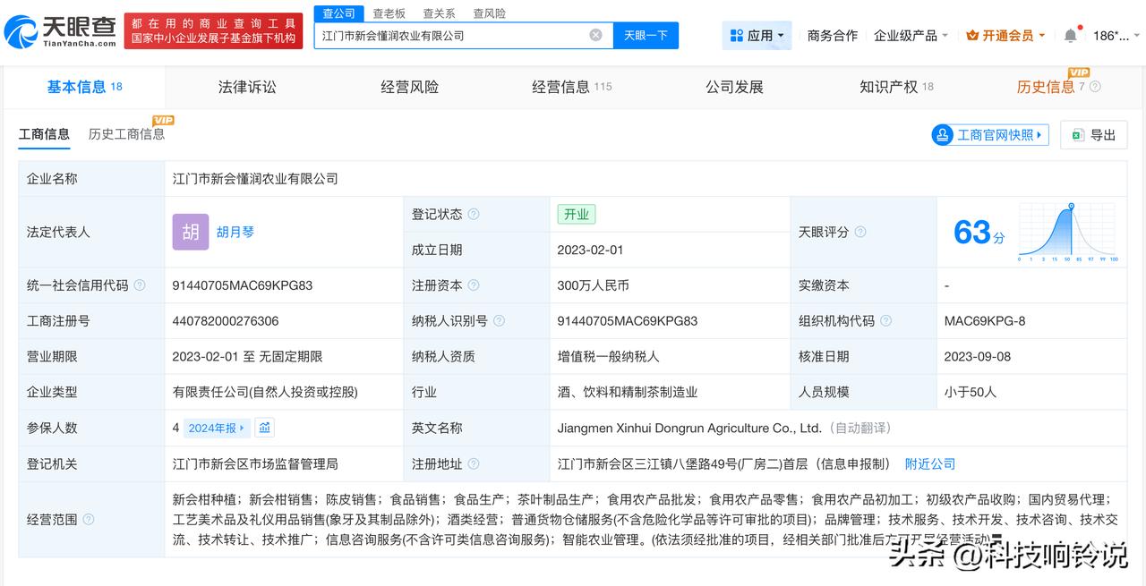Clear the search box with the X icon
The width and height of the screenshot is (1146, 586).
(x=595, y=35)
